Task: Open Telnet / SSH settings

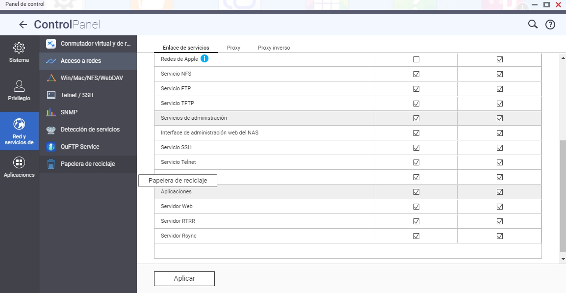Action: [77, 95]
